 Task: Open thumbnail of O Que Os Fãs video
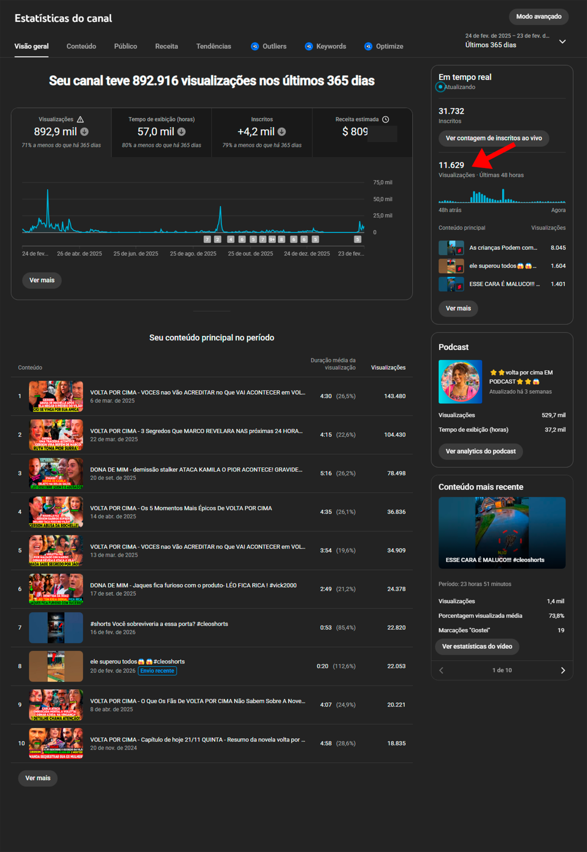click(x=56, y=705)
